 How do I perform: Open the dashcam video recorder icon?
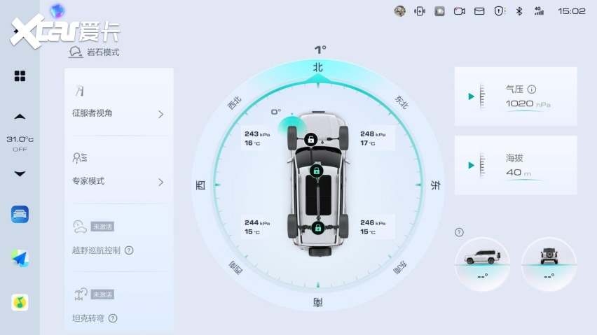[x=460, y=11]
